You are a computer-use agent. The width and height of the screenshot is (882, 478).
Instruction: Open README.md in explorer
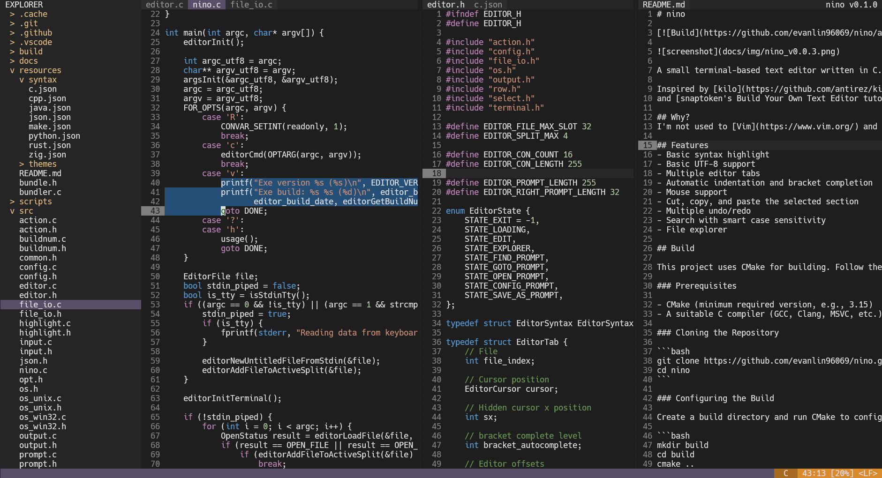coord(40,173)
